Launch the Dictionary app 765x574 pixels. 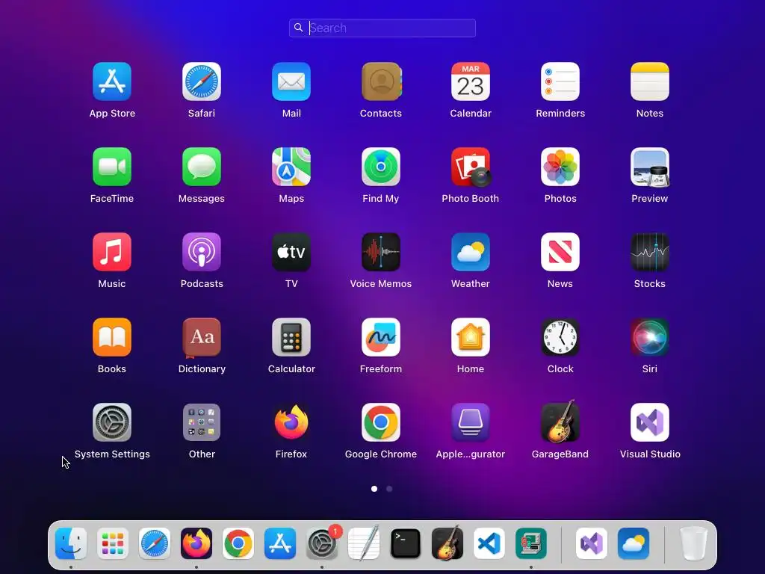pyautogui.click(x=202, y=337)
